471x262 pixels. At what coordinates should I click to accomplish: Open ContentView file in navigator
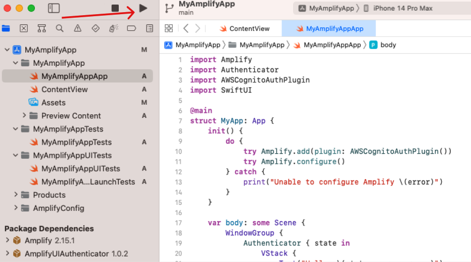click(x=77, y=90)
